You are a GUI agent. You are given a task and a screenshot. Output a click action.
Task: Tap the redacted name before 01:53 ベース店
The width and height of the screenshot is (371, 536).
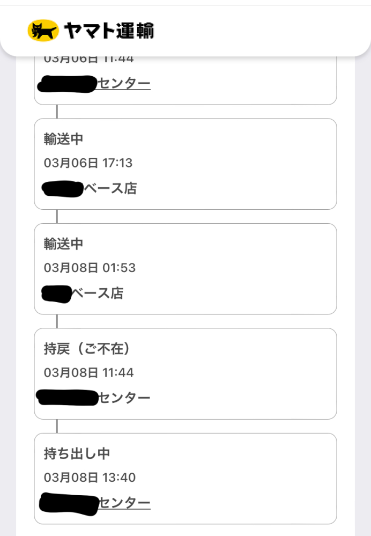pyautogui.click(x=56, y=294)
